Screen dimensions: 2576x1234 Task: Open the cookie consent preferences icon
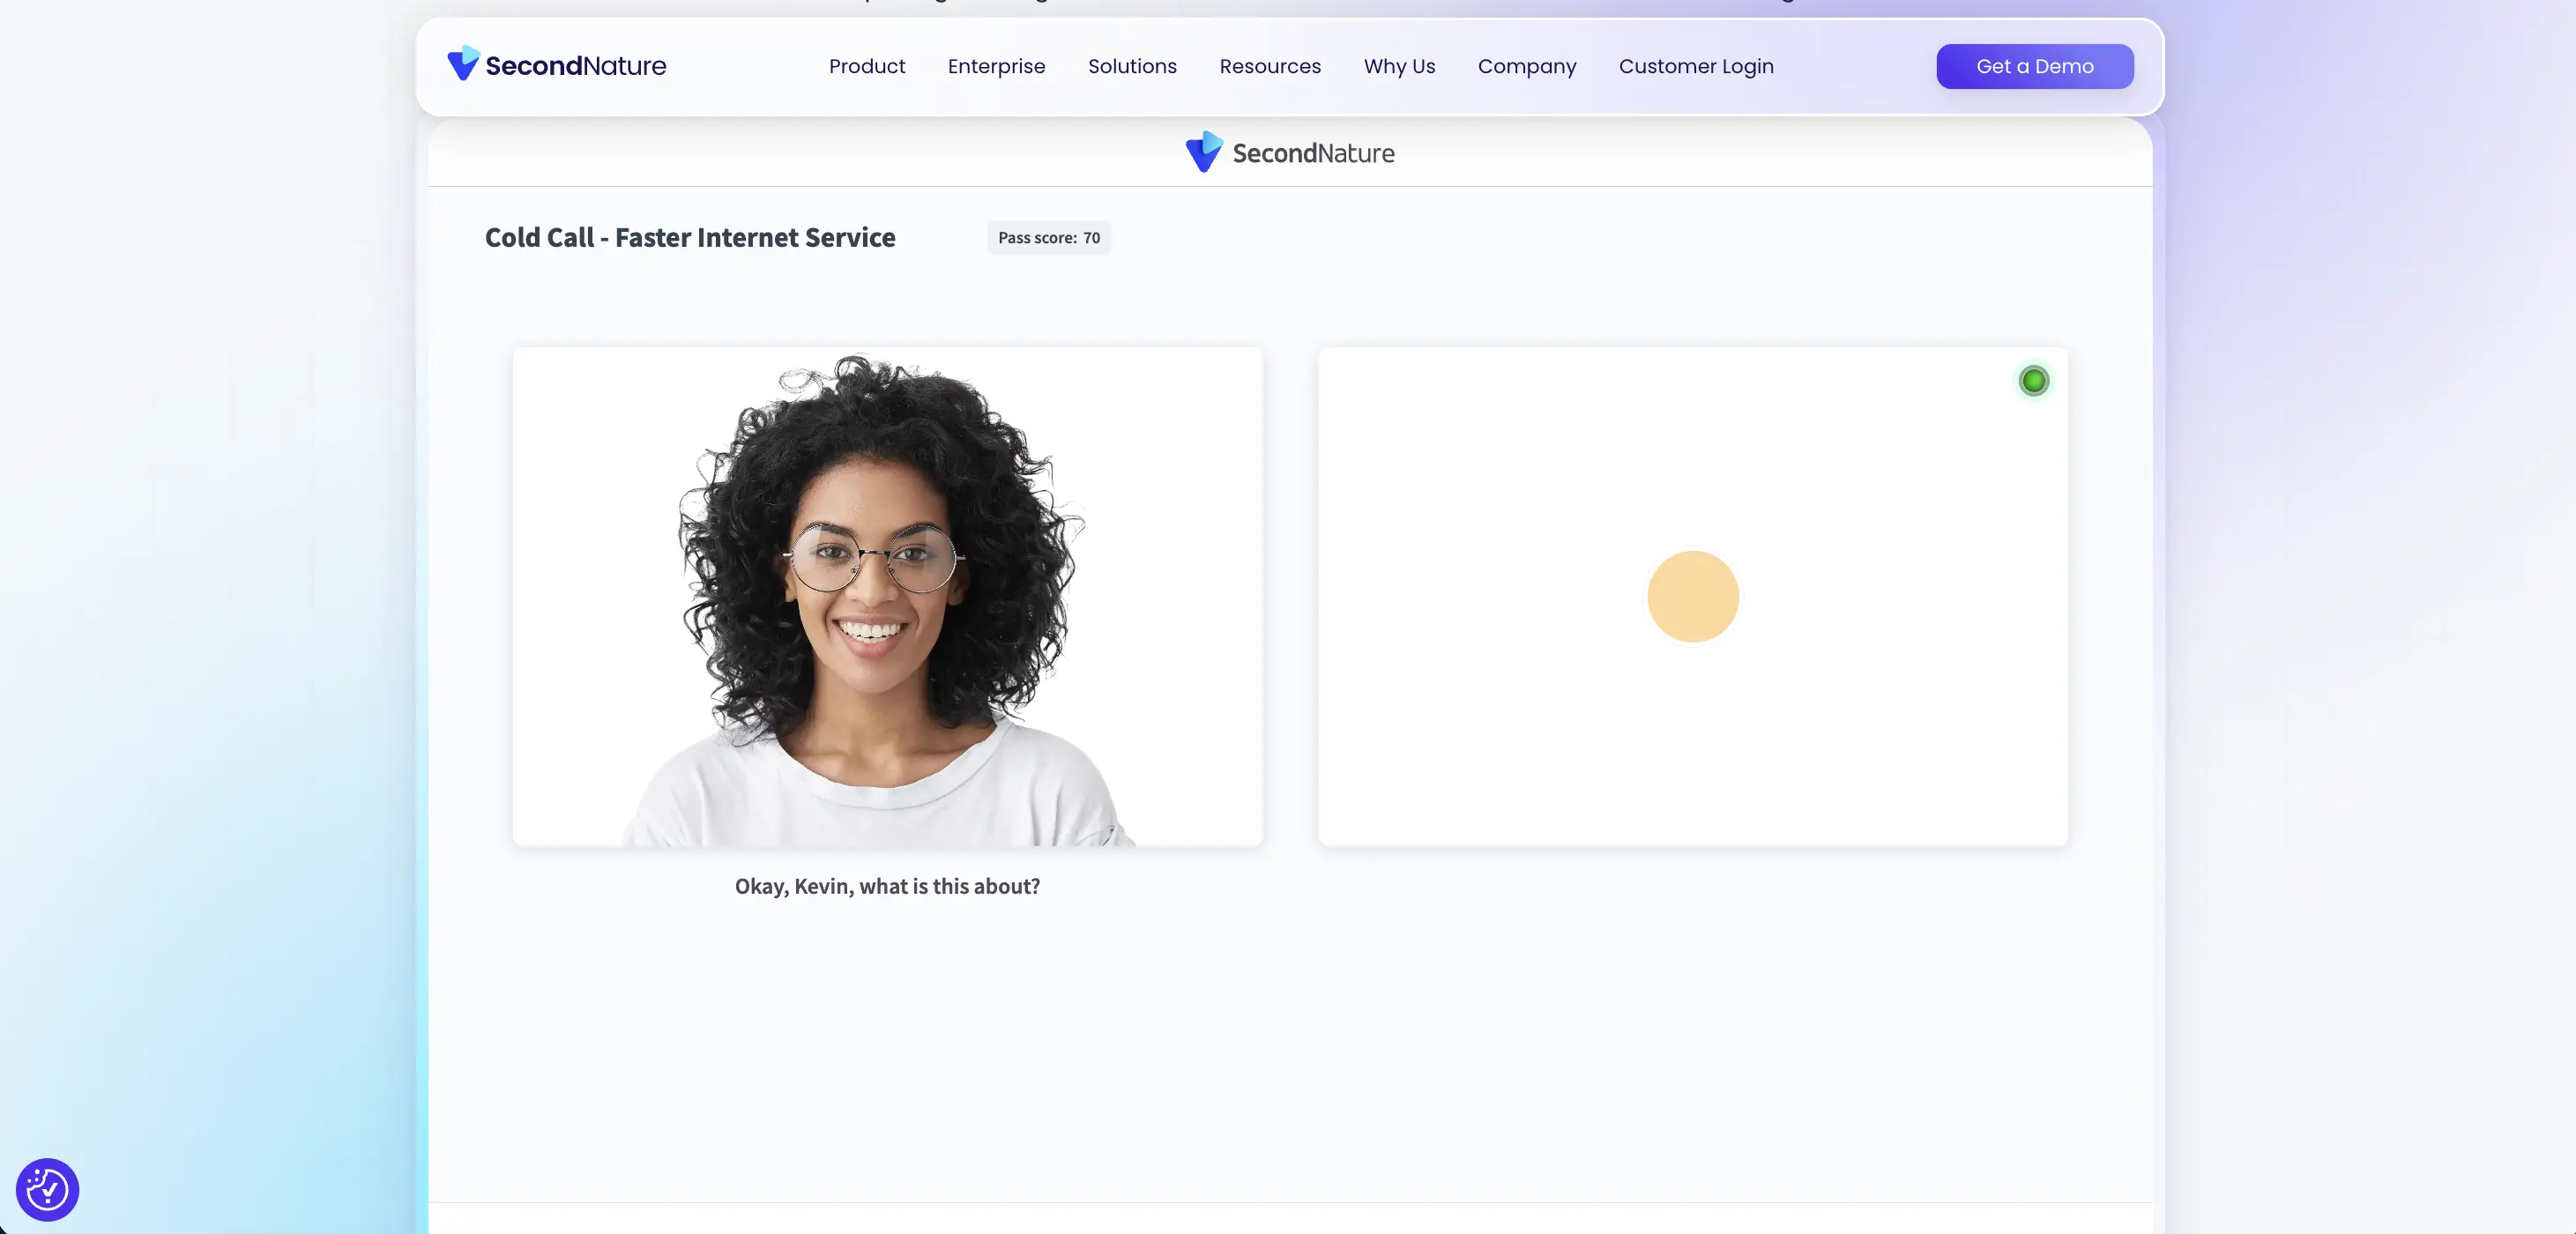pos(47,1189)
